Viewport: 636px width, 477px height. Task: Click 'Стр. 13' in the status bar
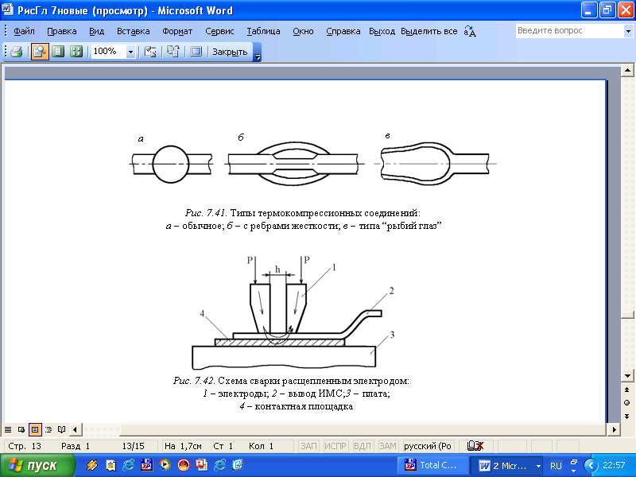[25, 446]
